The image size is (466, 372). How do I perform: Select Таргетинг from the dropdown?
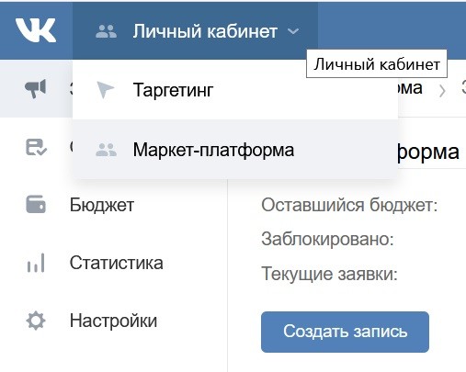pyautogui.click(x=235, y=90)
